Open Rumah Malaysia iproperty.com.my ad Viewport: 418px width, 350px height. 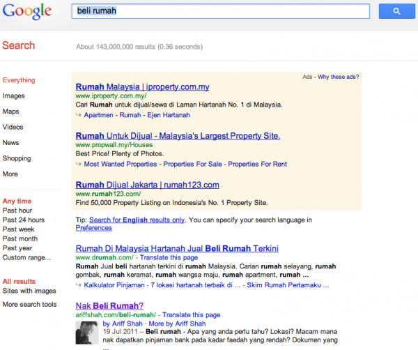(x=142, y=87)
